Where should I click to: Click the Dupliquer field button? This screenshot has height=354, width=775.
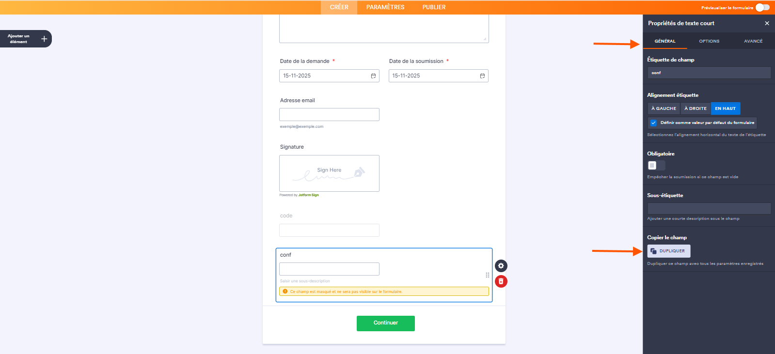pyautogui.click(x=668, y=251)
